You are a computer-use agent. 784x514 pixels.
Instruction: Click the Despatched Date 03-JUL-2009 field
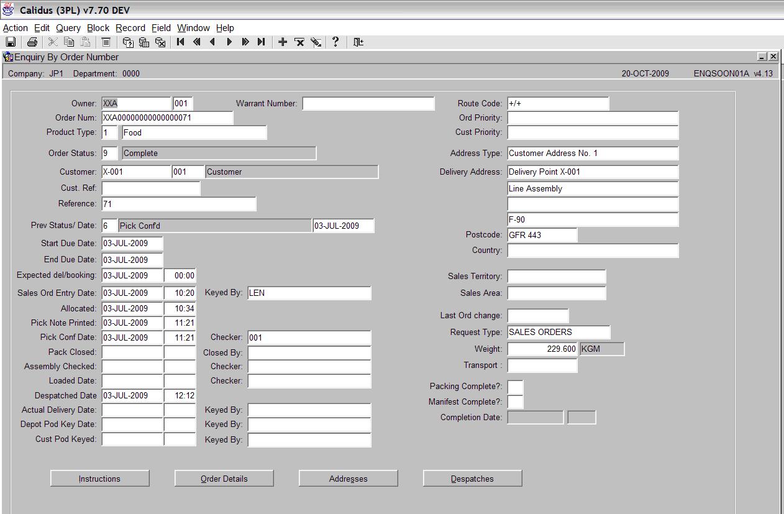pos(132,395)
